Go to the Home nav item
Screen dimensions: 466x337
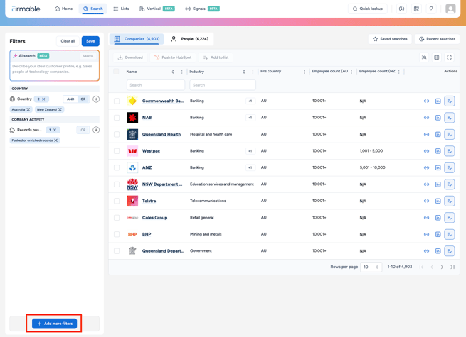pyautogui.click(x=63, y=9)
